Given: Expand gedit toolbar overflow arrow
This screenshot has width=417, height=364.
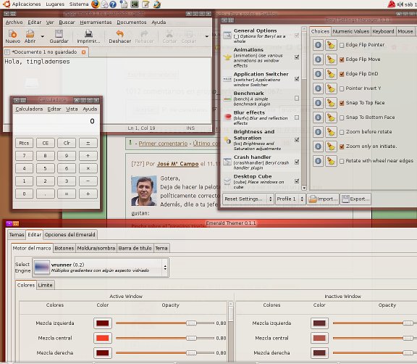Looking at the screenshot, I should 206,36.
